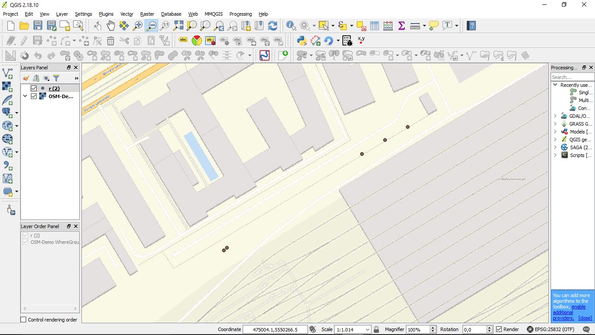The height and width of the screenshot is (335, 595).
Task: Click the Processing toolbox Search box
Action: pos(572,77)
